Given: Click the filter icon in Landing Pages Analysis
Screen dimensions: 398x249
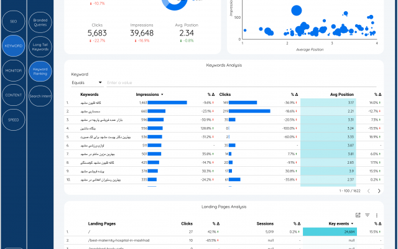Looking at the screenshot, I should coord(368,215).
